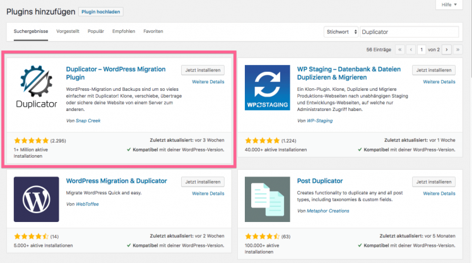The height and width of the screenshot is (263, 472).
Task: Click the '56 Einträge' results count
Action: 379,50
